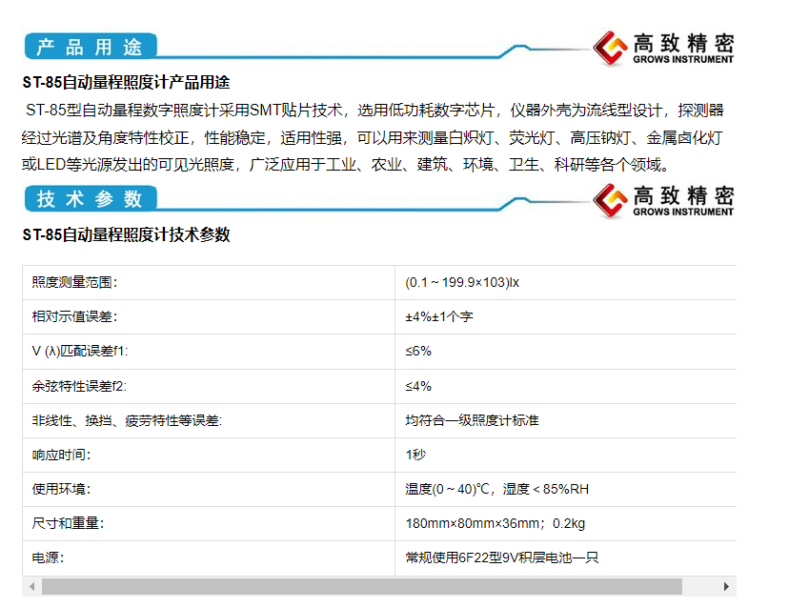Click the Grows Instrument logo beside 技术参数
The width and height of the screenshot is (789, 608).
pos(664,200)
